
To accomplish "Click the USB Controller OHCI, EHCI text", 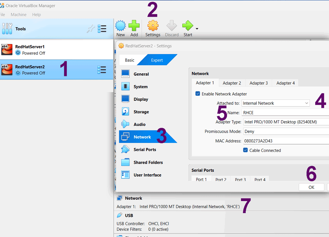I will 143,224.
